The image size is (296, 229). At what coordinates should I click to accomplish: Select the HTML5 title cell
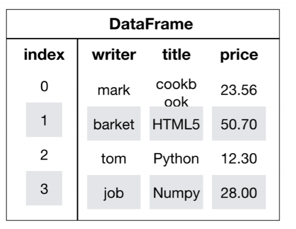pyautogui.click(x=176, y=124)
